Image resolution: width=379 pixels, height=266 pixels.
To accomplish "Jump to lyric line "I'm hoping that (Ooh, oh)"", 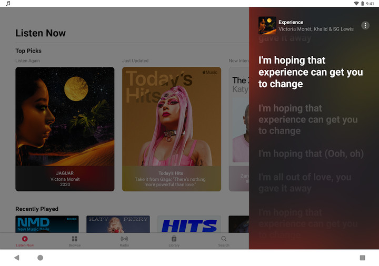I will click(311, 154).
